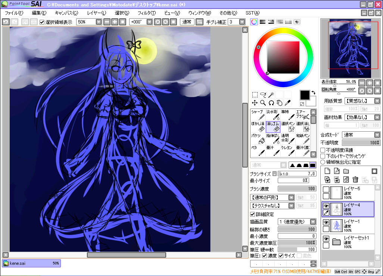
Task: Open the フィルタ(T) menu
Action: click(x=147, y=13)
